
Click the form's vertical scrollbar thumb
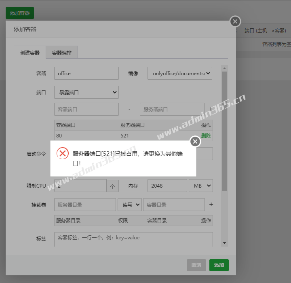(224, 131)
